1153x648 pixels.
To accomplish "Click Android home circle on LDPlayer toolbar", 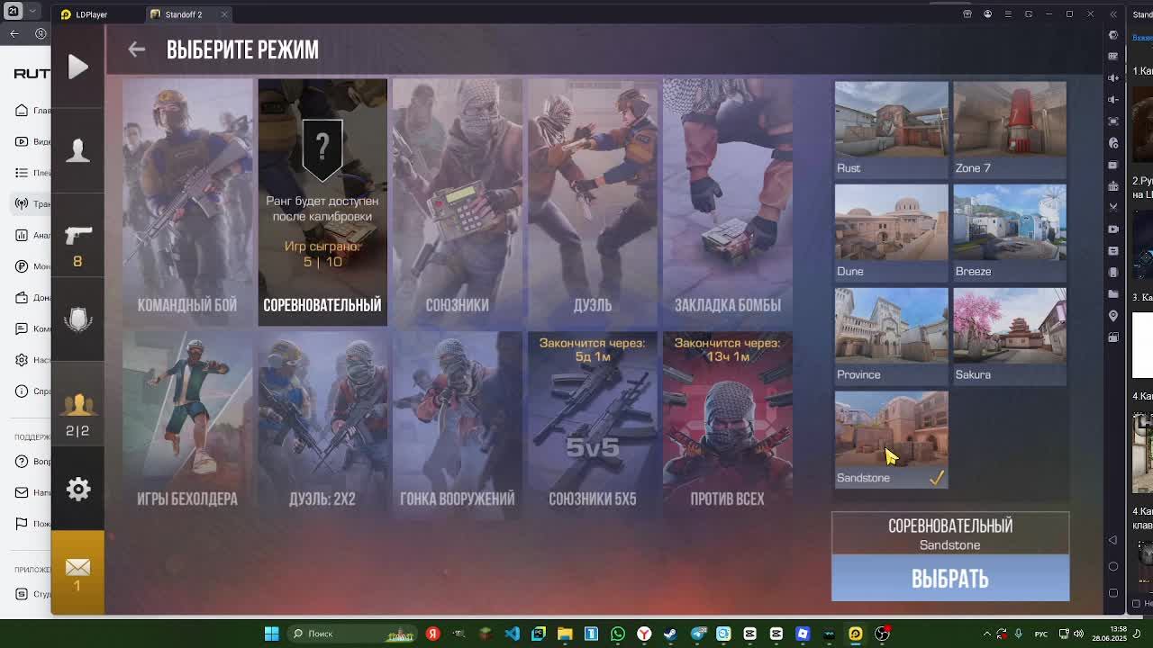I will point(1113,567).
